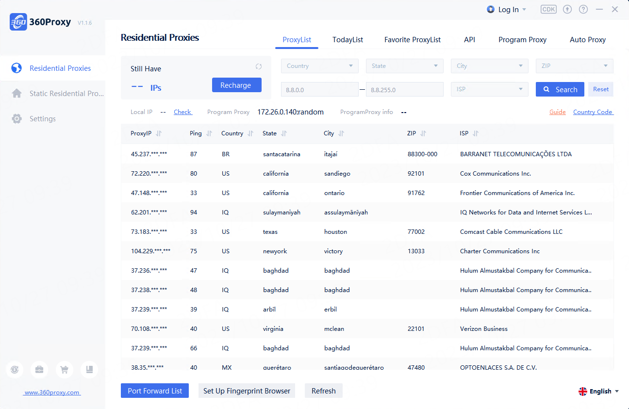Click the Log In text

point(508,10)
